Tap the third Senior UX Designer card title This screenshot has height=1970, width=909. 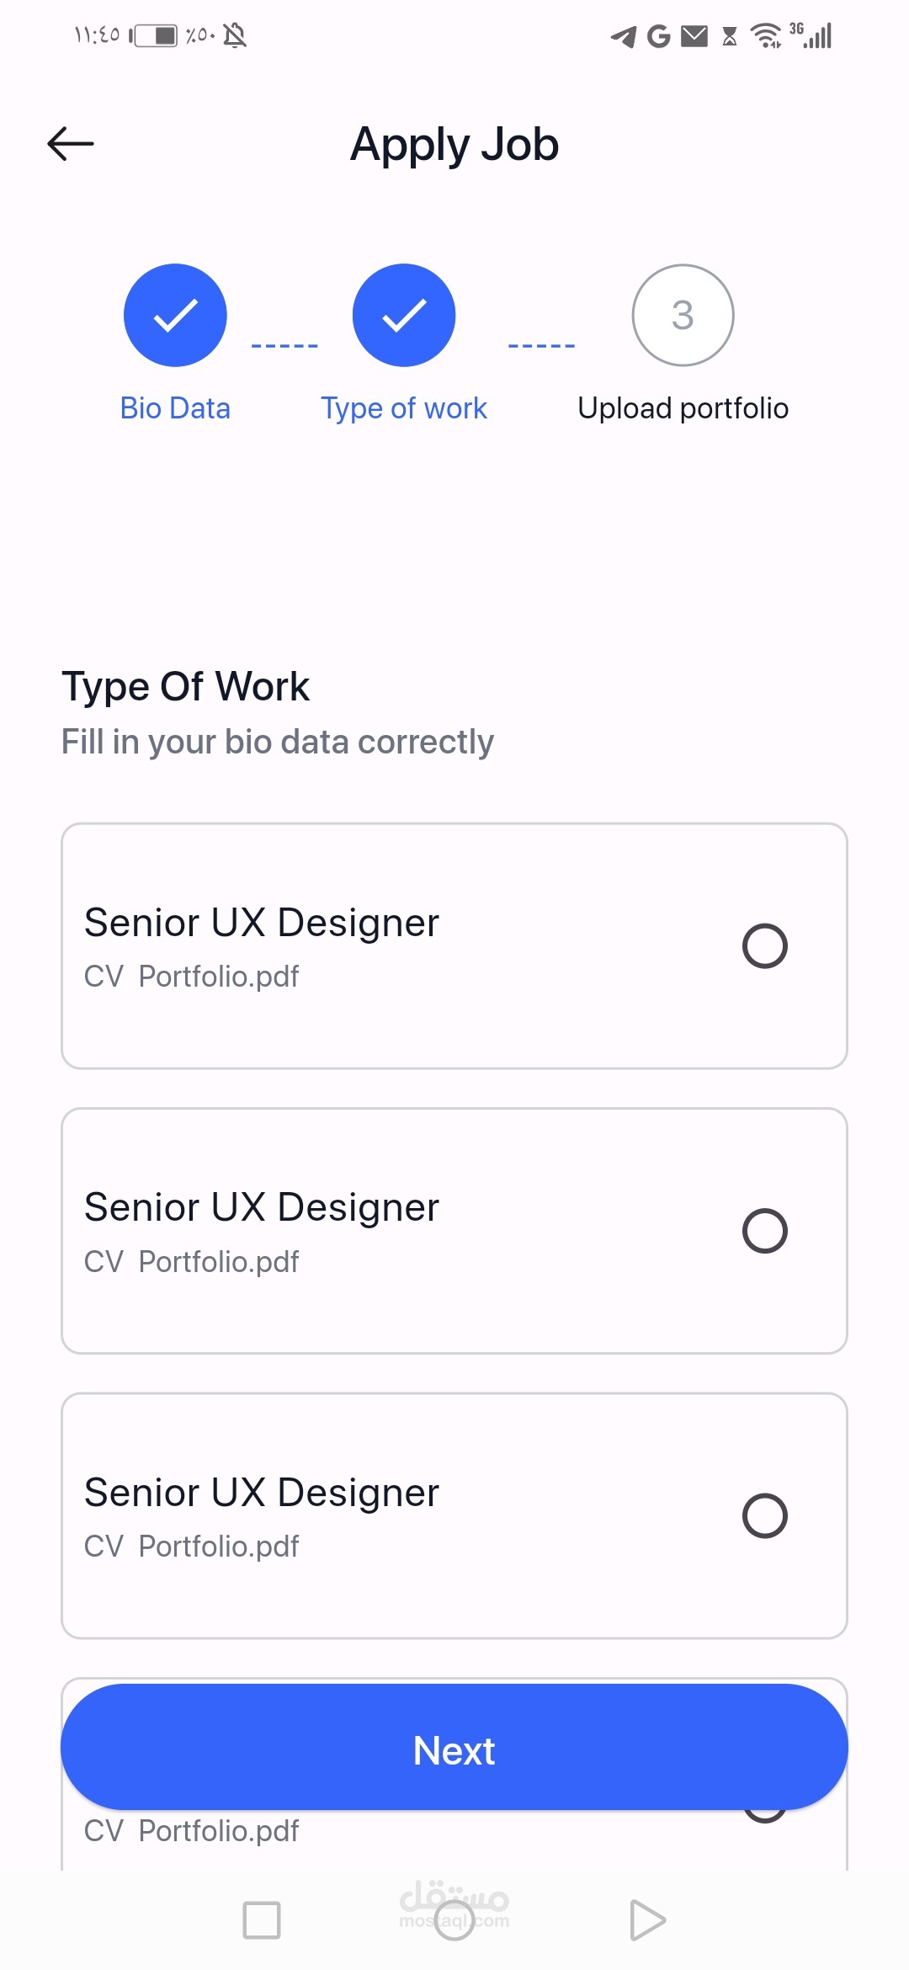(x=262, y=1493)
